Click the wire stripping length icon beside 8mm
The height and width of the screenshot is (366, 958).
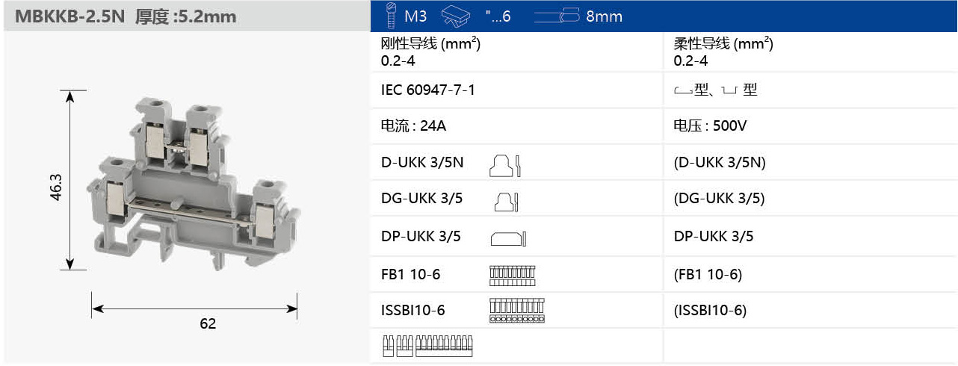(557, 16)
